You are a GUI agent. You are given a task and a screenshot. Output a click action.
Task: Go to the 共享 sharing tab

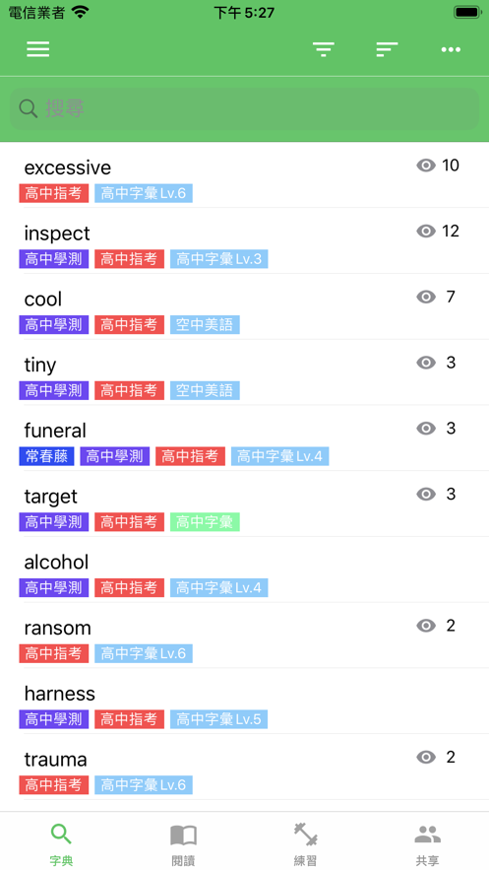click(428, 844)
